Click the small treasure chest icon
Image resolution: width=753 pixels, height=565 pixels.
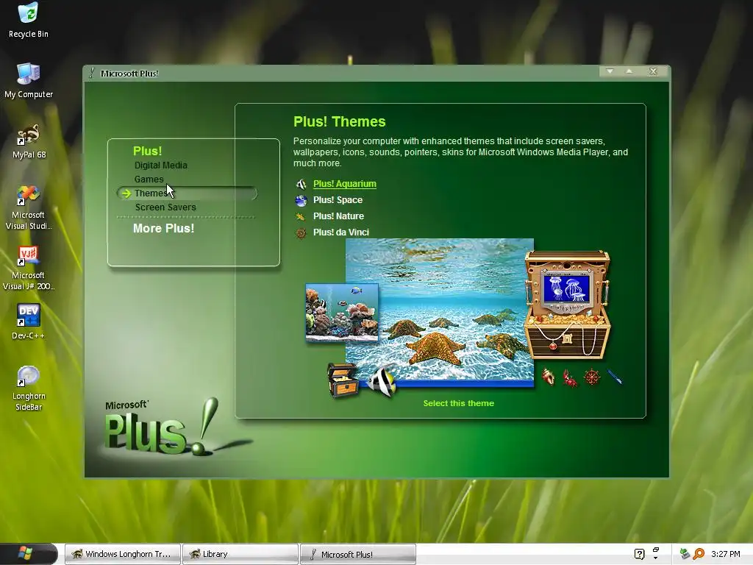click(343, 380)
